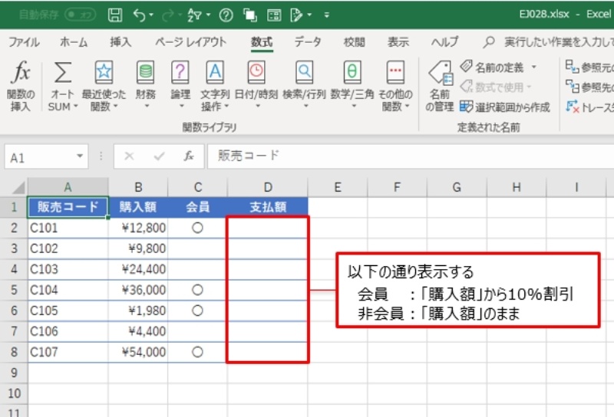Toggle the 自動保存 AutoSave switch
This screenshot has width=614, height=417.
[x=80, y=15]
